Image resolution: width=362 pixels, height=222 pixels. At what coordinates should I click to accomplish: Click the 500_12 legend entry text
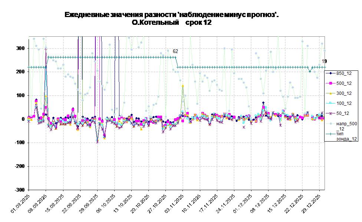pos(344,83)
